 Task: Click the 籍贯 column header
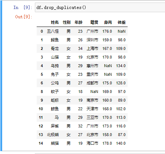[x=94, y=22]
